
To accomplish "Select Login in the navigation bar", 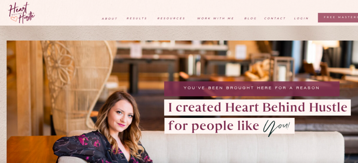I will [301, 18].
